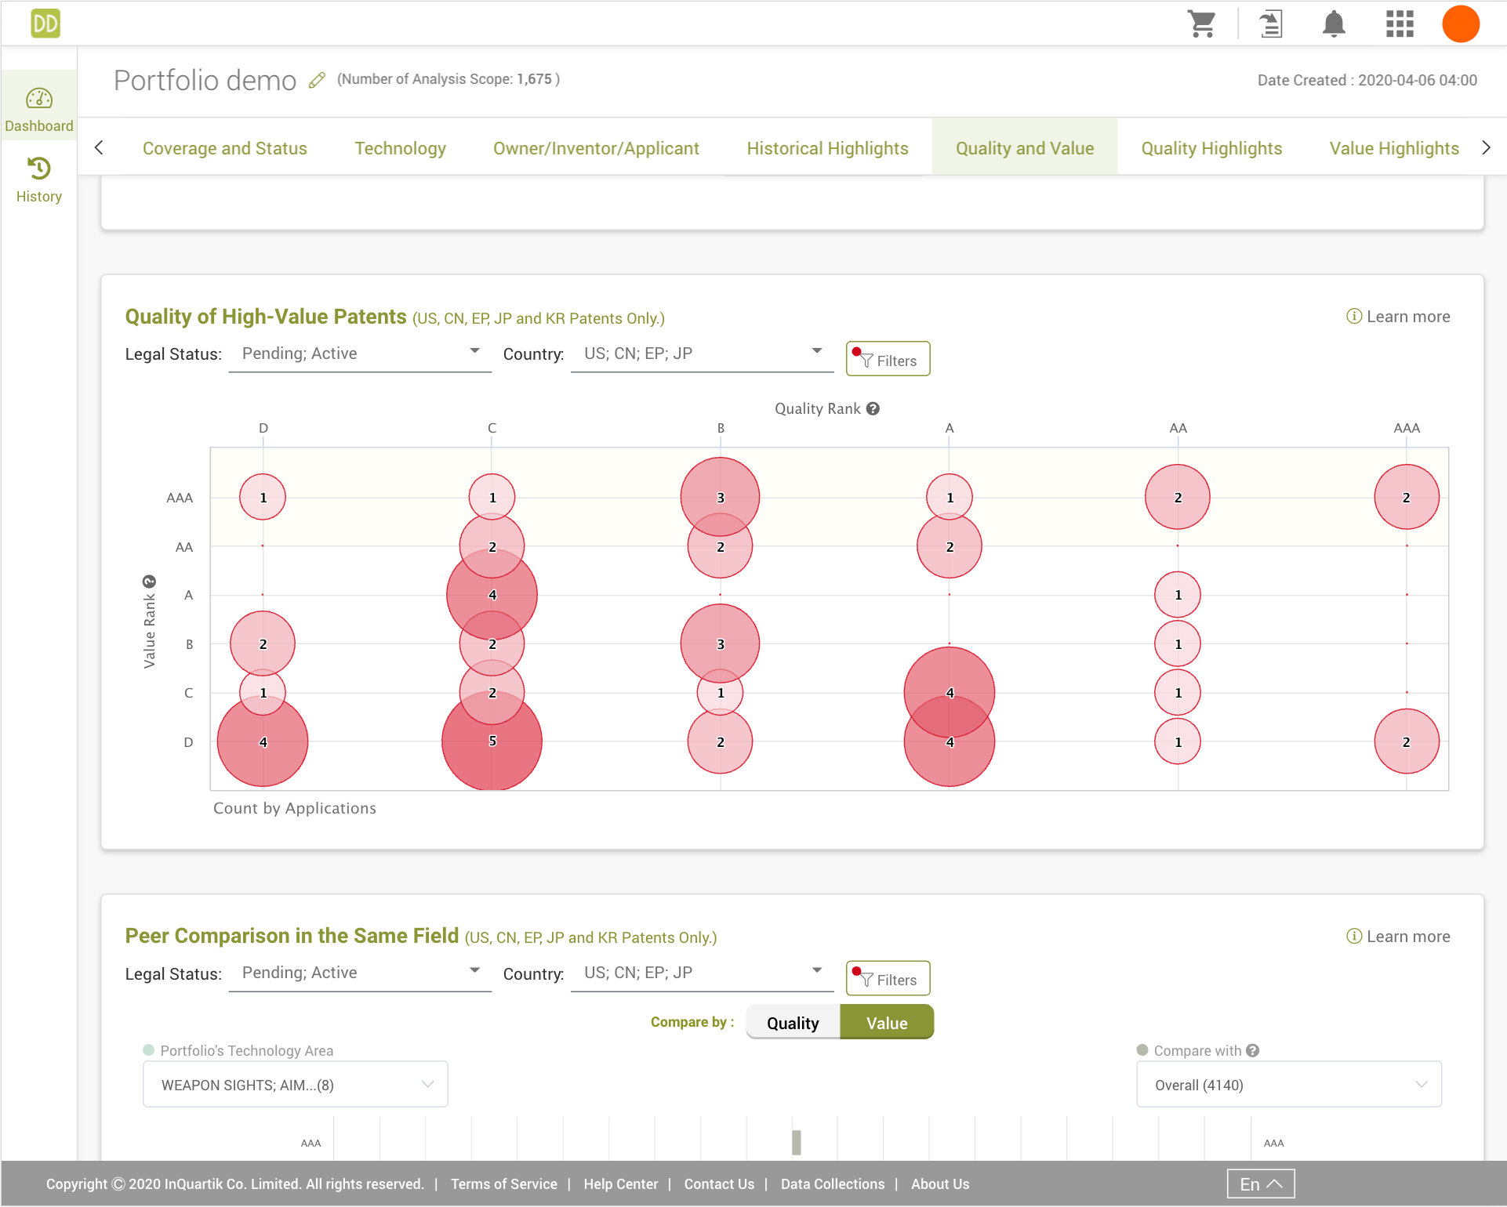Open the shopping cart icon
1507x1207 pixels.
[1201, 24]
